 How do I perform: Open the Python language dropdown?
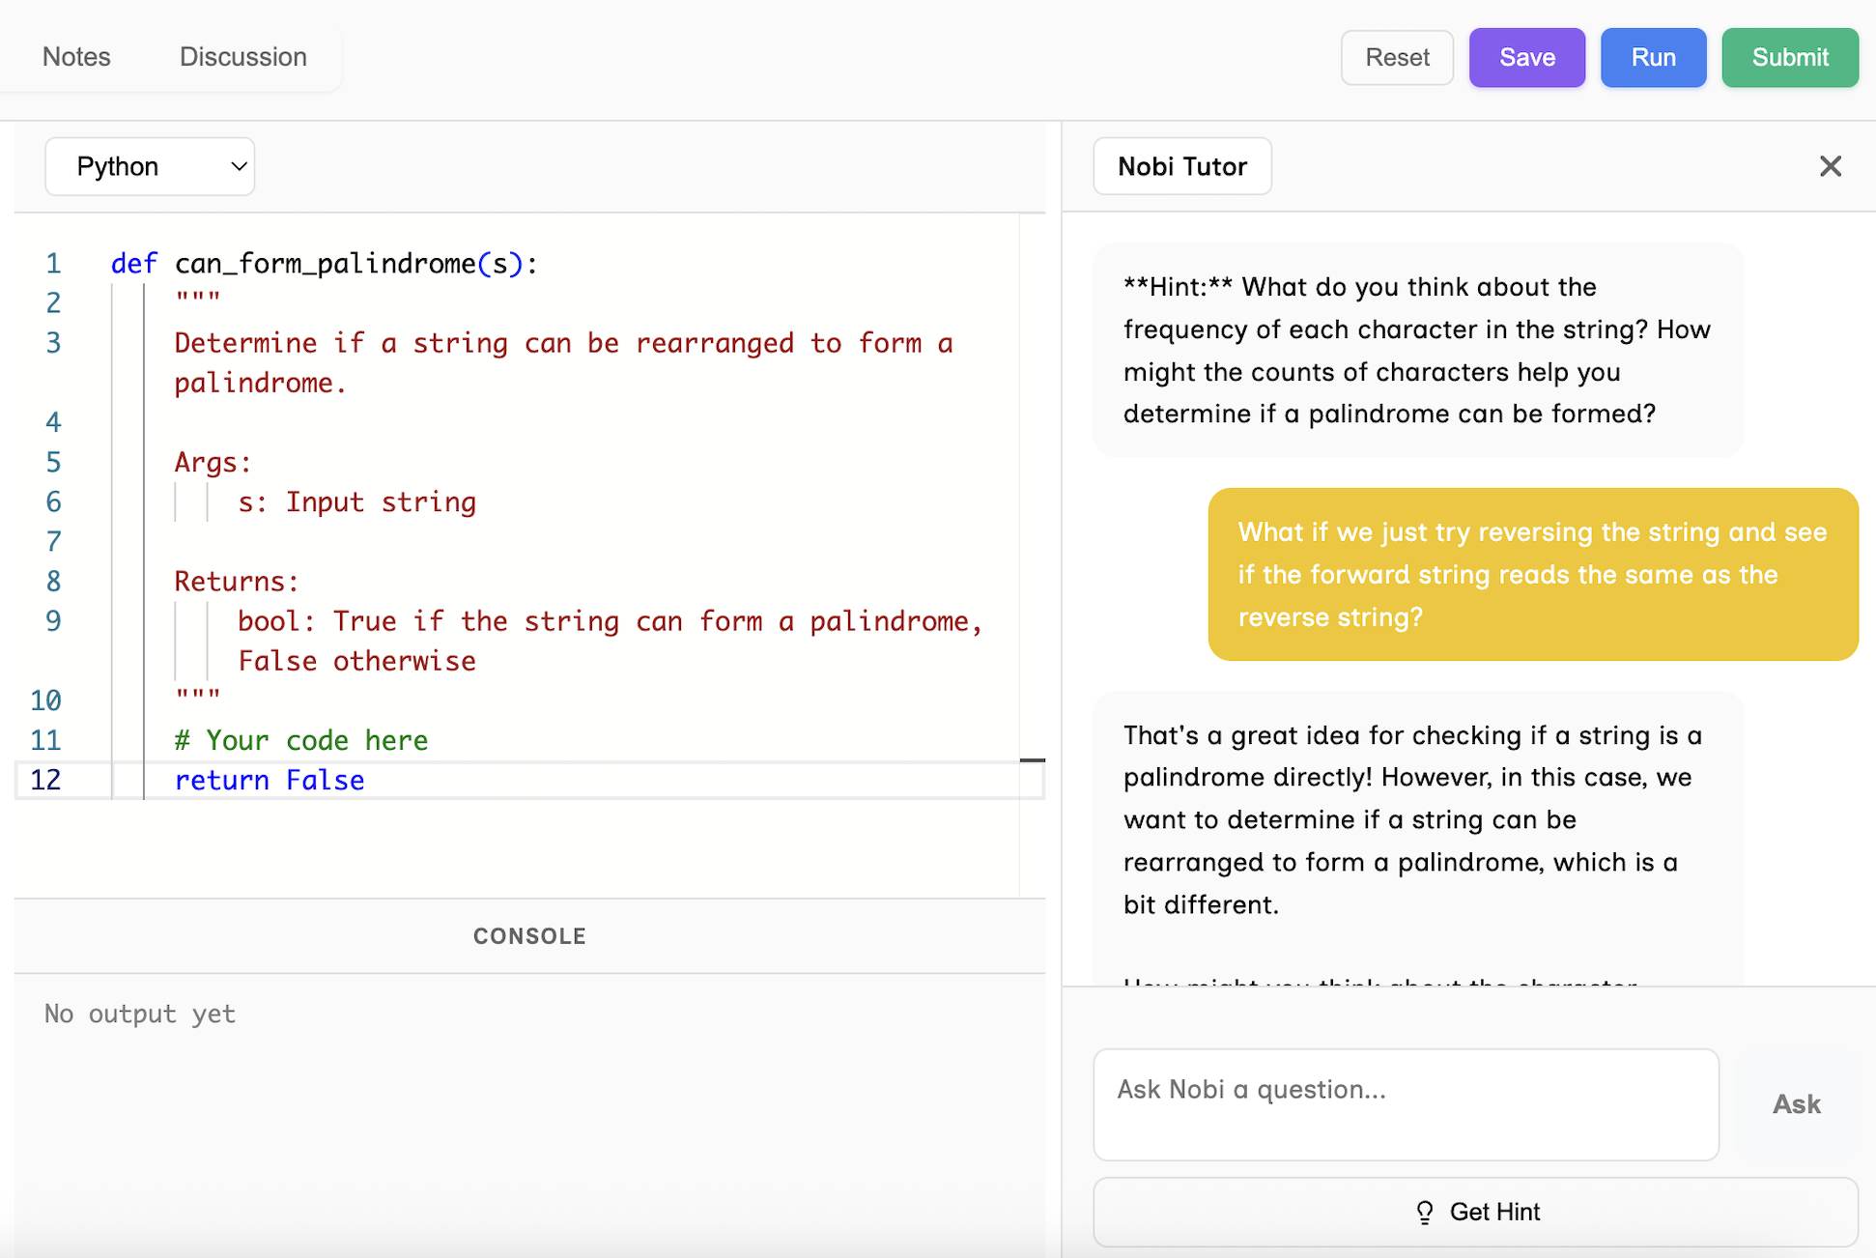pos(151,166)
